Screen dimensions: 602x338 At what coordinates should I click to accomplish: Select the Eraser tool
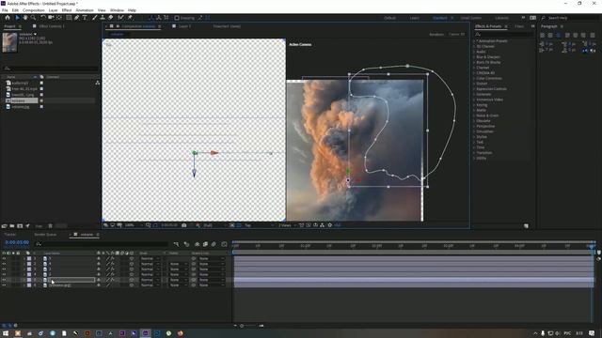coord(111,18)
